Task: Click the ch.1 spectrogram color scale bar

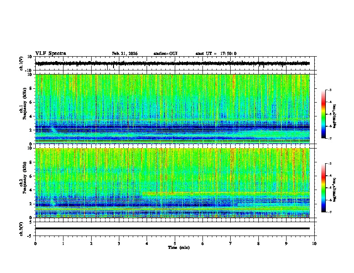Action: click(x=324, y=114)
